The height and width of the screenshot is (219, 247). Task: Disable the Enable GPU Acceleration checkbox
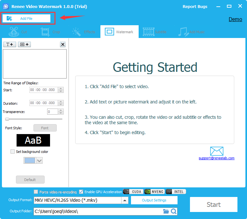coord(81,192)
